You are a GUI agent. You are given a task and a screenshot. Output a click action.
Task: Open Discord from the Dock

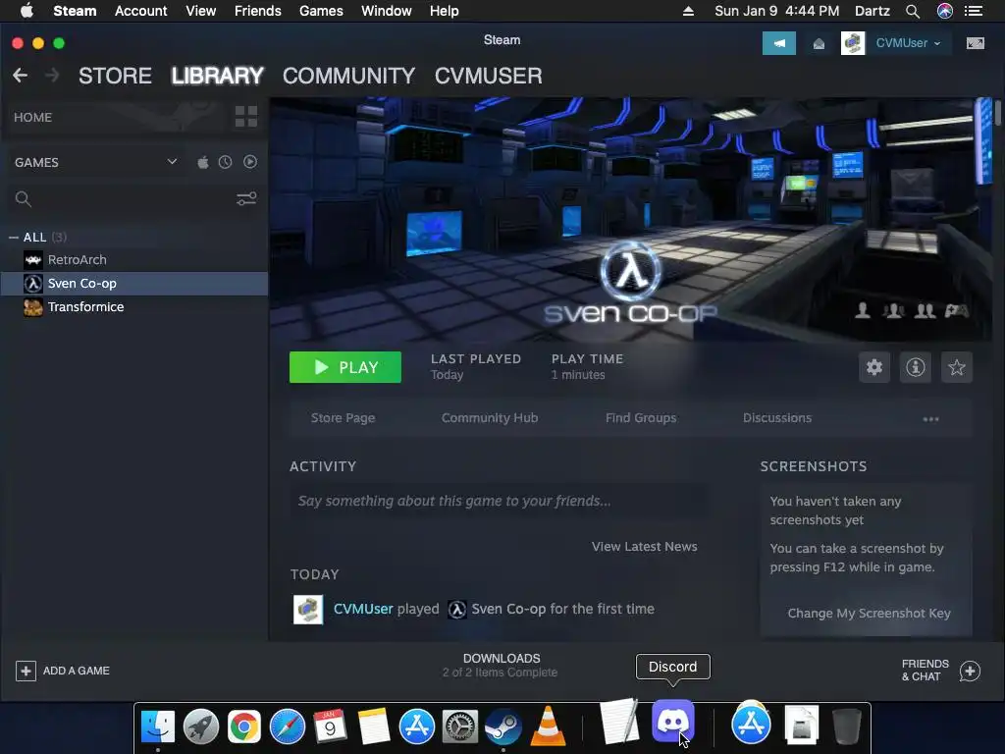(x=673, y=722)
